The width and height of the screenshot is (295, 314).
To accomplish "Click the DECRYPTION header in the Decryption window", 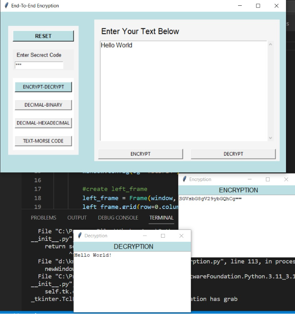I will pos(134,247).
